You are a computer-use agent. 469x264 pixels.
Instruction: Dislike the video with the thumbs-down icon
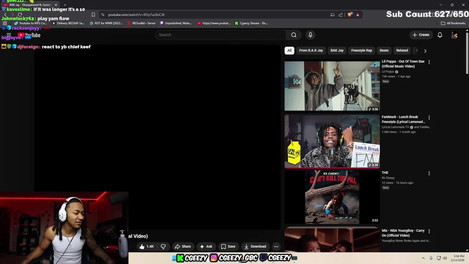tap(163, 246)
